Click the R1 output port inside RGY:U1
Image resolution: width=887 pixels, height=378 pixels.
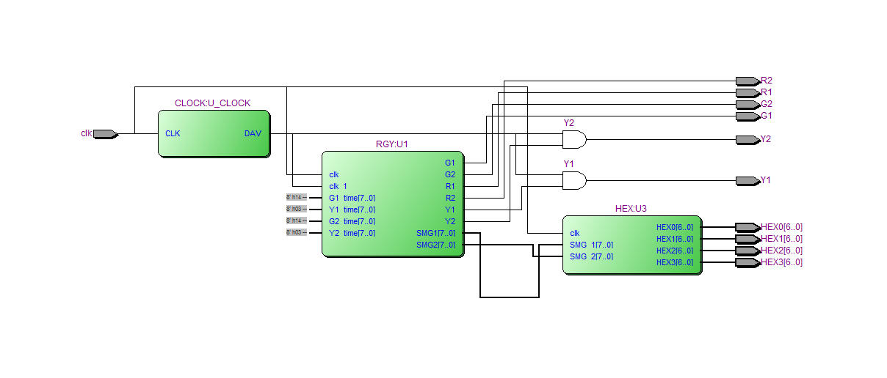pos(450,186)
